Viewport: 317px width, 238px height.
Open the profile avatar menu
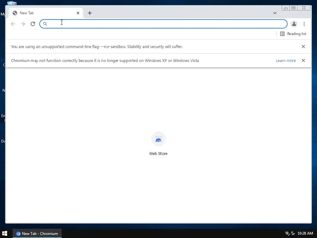[x=294, y=24]
